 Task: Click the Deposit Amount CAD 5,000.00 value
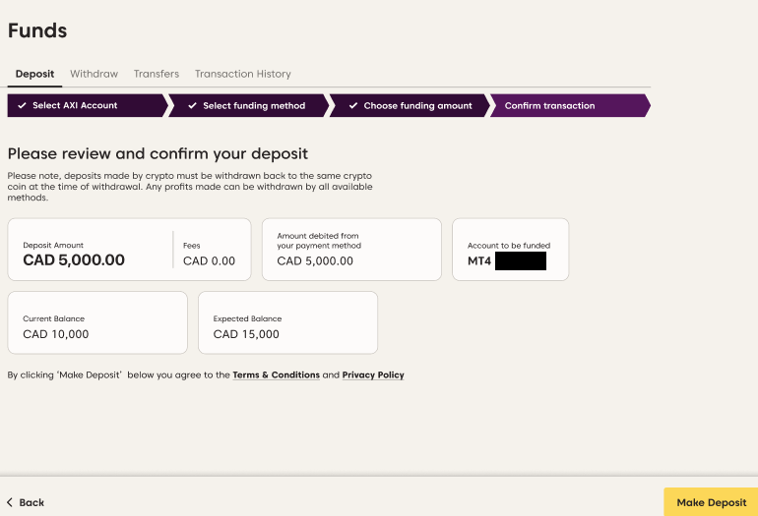(x=74, y=260)
